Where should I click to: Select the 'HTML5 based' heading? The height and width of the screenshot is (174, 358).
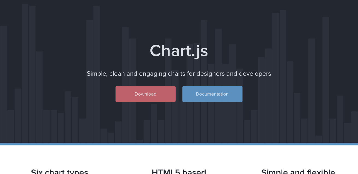(x=179, y=172)
